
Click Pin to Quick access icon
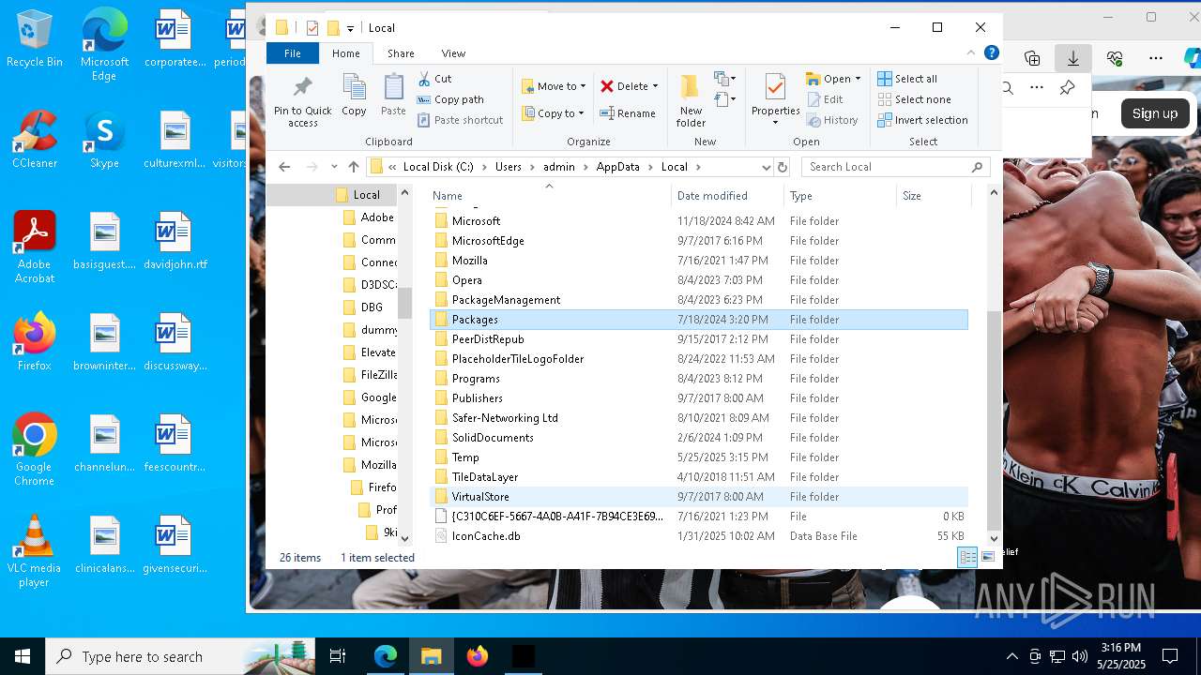point(302,101)
